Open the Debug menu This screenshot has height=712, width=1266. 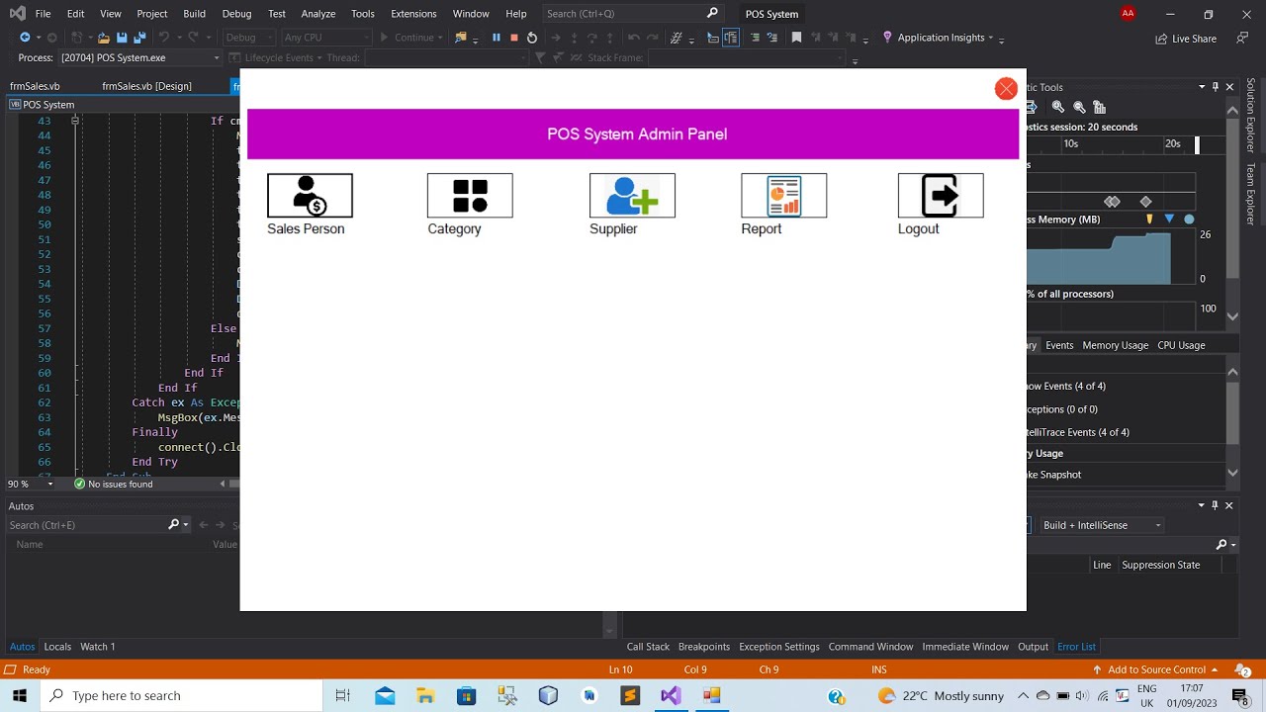[x=236, y=14]
